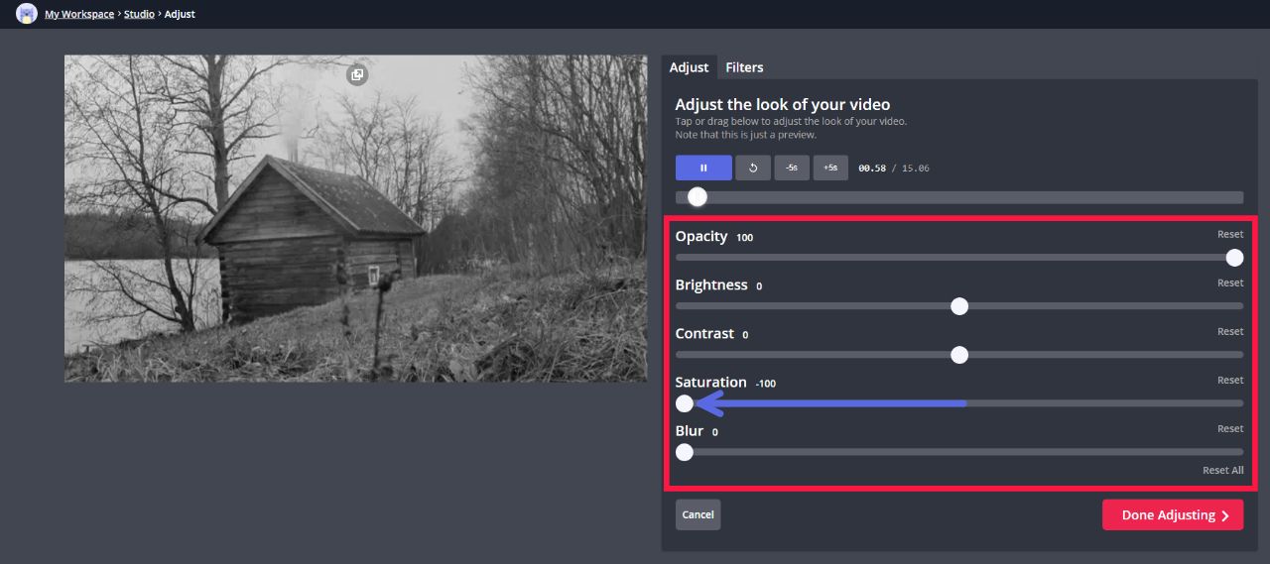Image resolution: width=1270 pixels, height=564 pixels.
Task: Go to the Studio breadcrumb link
Action: pos(139,14)
